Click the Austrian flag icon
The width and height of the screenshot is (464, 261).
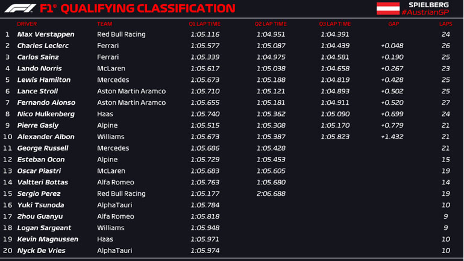(388, 8)
